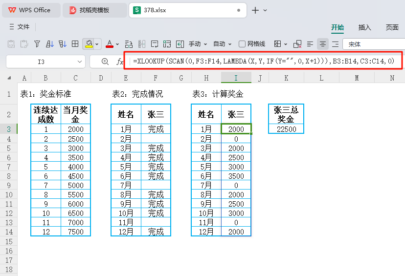Click the 文件 hamburger menu icon
Image resolution: width=405 pixels, height=276 pixels.
[x=12, y=26]
